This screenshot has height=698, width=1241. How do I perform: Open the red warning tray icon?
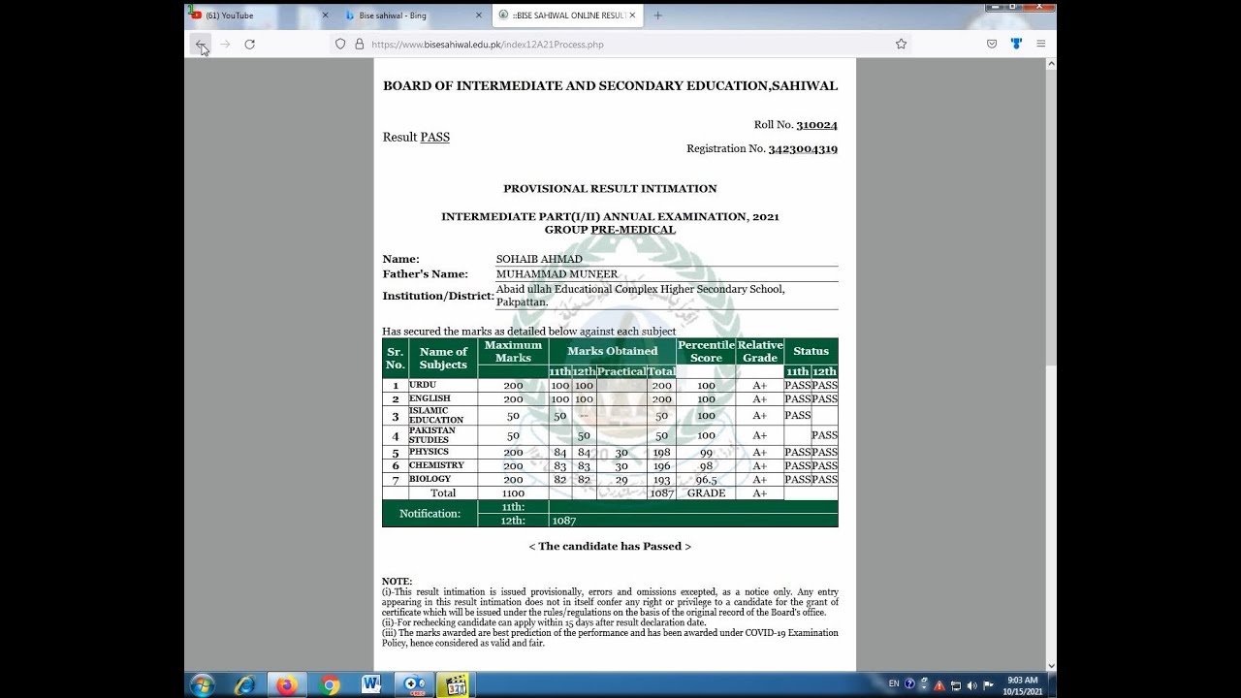tap(939, 685)
